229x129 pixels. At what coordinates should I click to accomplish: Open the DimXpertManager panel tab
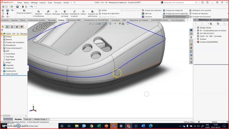pos(17,27)
